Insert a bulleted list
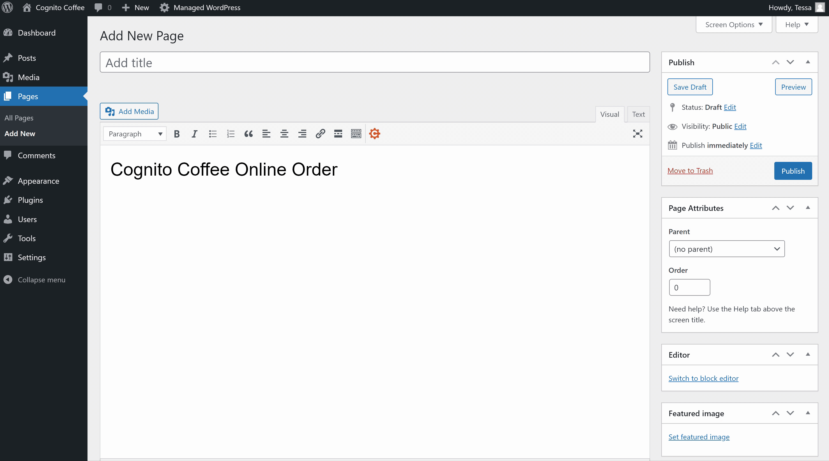This screenshot has height=461, width=829. point(213,134)
